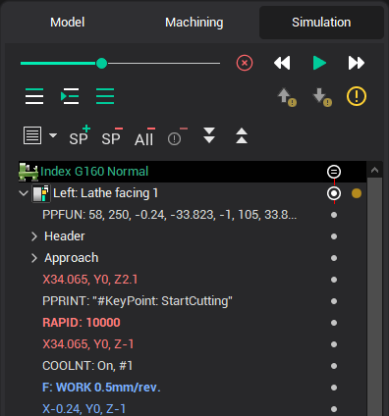Image resolution: width=389 pixels, height=416 pixels.
Task: Toggle stop point dot on the Approach row
Action: pos(334,258)
